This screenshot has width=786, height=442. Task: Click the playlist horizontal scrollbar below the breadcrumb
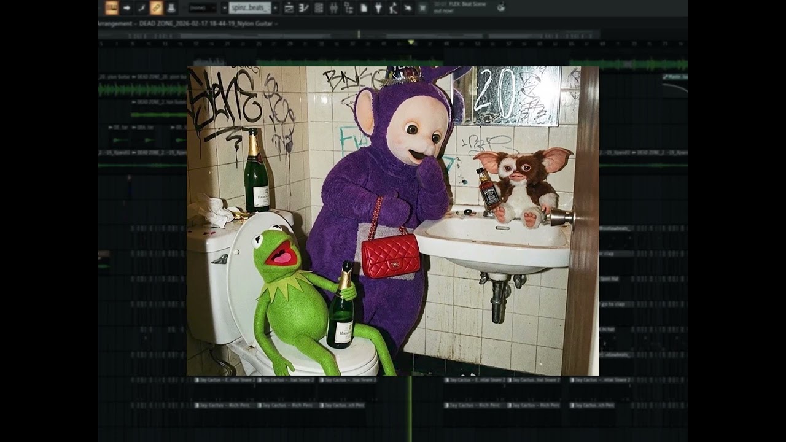(349, 35)
